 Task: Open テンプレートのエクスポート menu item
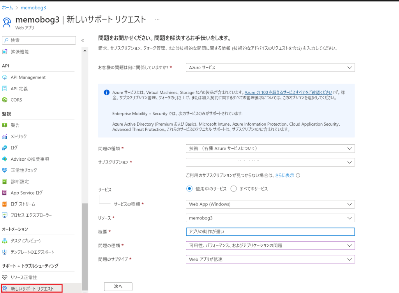32,252
